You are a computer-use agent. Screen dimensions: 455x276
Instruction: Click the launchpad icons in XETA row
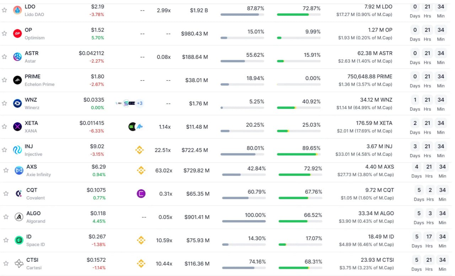[136, 127]
